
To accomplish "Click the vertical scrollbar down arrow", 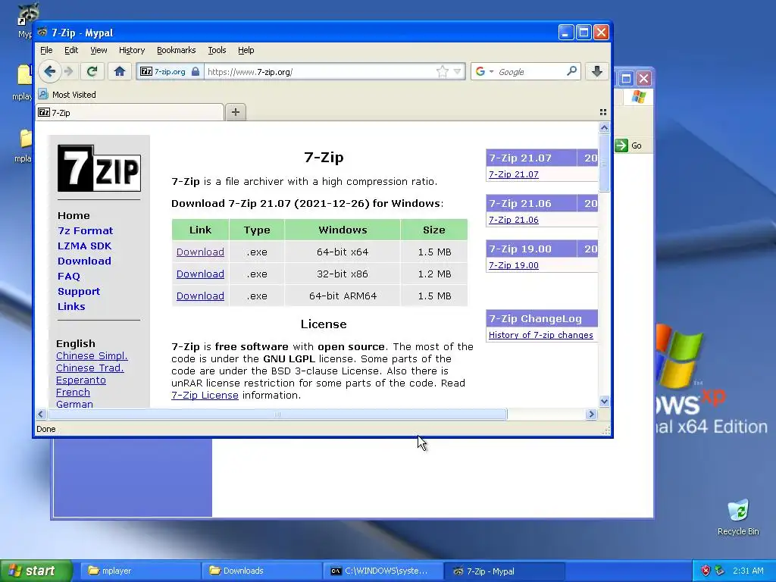I will coord(604,402).
